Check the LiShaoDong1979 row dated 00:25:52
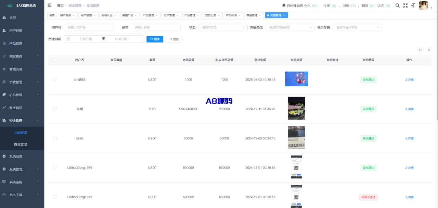 pos(55,197)
